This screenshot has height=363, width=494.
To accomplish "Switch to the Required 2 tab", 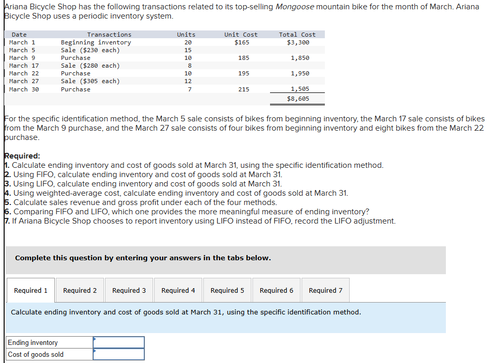I will (x=80, y=290).
